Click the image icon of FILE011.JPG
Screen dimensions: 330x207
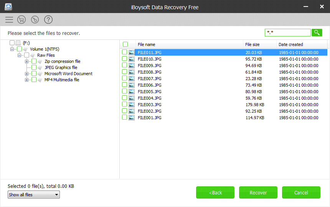pos(132,53)
